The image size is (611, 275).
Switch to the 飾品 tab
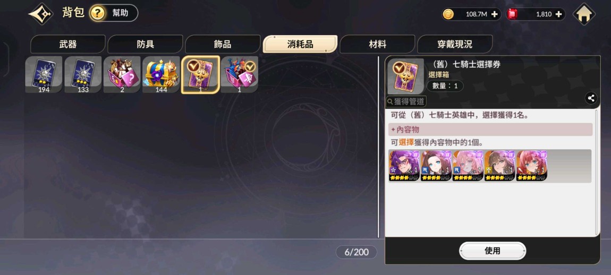coord(223,44)
